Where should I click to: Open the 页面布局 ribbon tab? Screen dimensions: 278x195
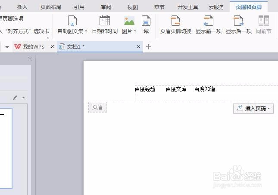coord(51,7)
